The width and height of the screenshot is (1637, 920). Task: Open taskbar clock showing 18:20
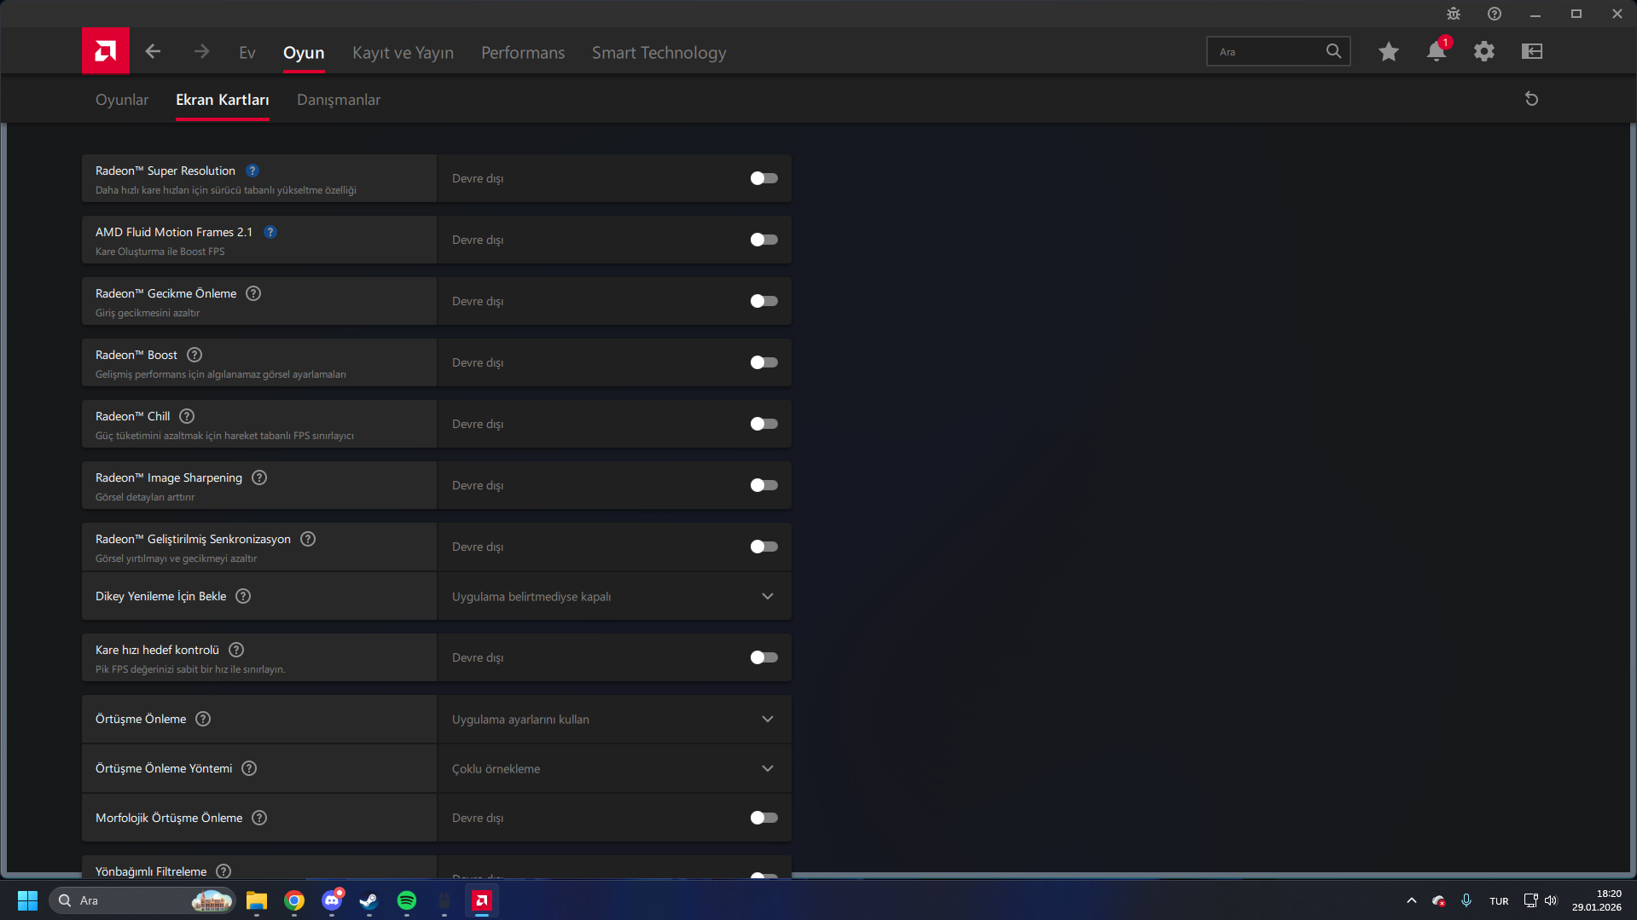click(x=1597, y=900)
